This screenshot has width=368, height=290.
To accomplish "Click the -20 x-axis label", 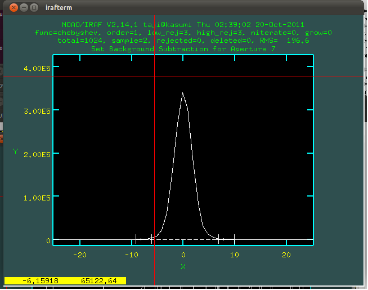I will 80,255.
